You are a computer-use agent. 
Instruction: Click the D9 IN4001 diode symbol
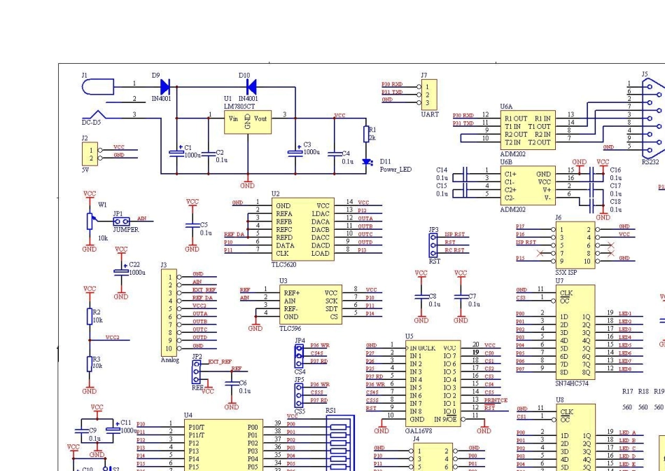point(166,86)
